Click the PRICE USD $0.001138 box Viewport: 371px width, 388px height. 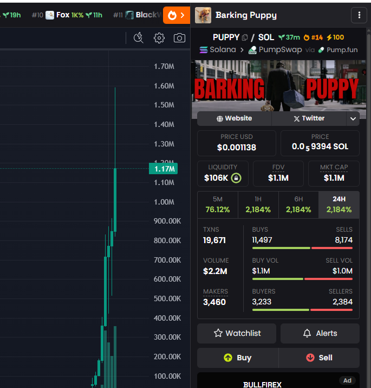(x=237, y=143)
